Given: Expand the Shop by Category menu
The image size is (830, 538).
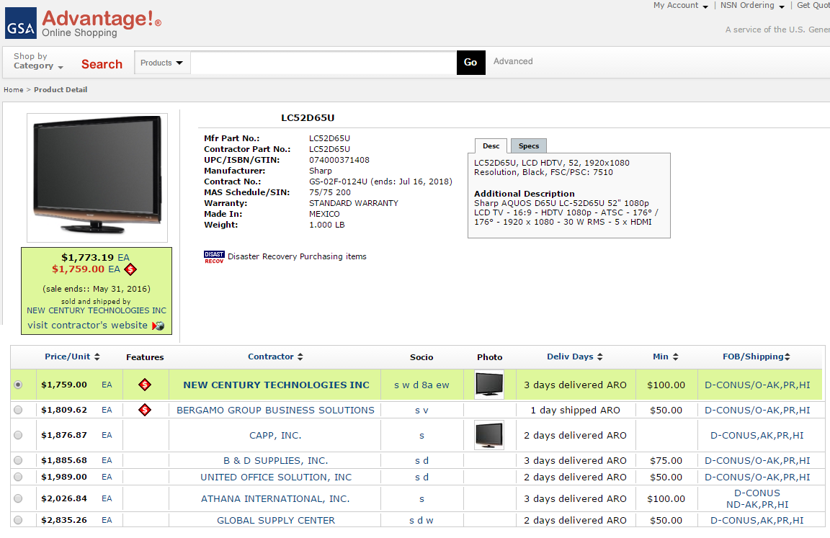Looking at the screenshot, I should point(38,61).
